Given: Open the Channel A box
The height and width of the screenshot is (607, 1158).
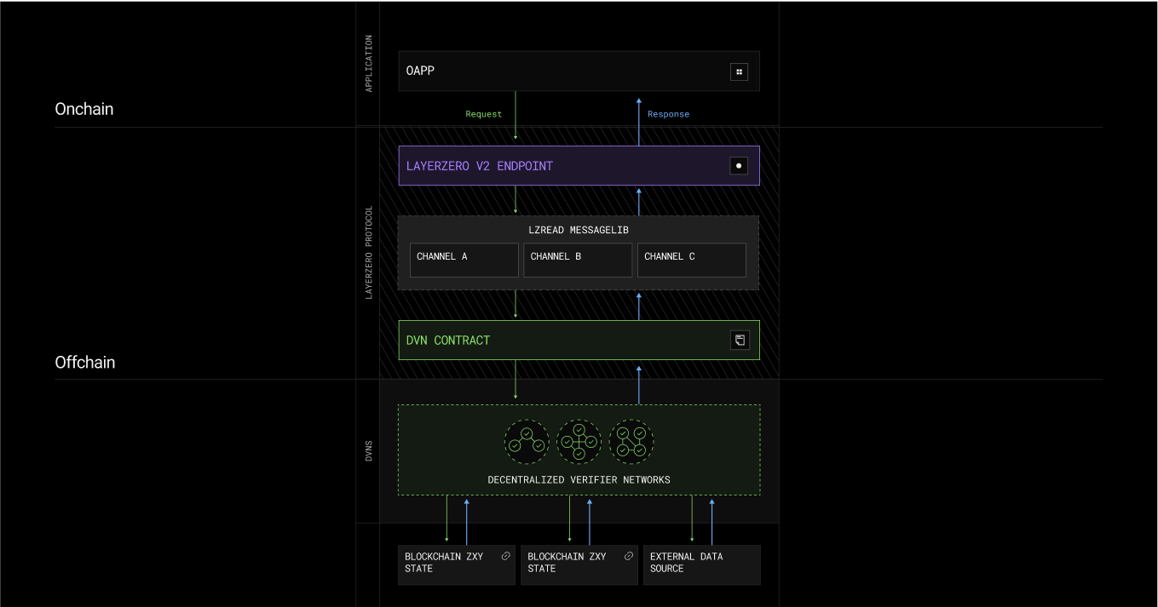Looking at the screenshot, I should point(464,260).
